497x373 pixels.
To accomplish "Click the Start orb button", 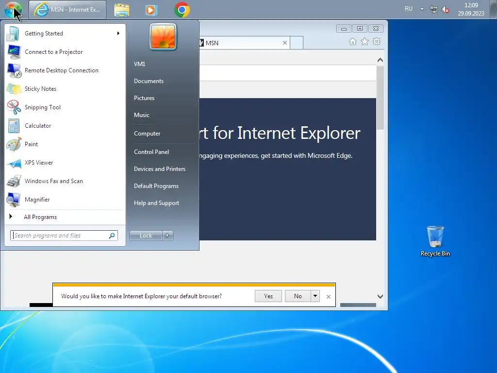I will tap(13, 10).
